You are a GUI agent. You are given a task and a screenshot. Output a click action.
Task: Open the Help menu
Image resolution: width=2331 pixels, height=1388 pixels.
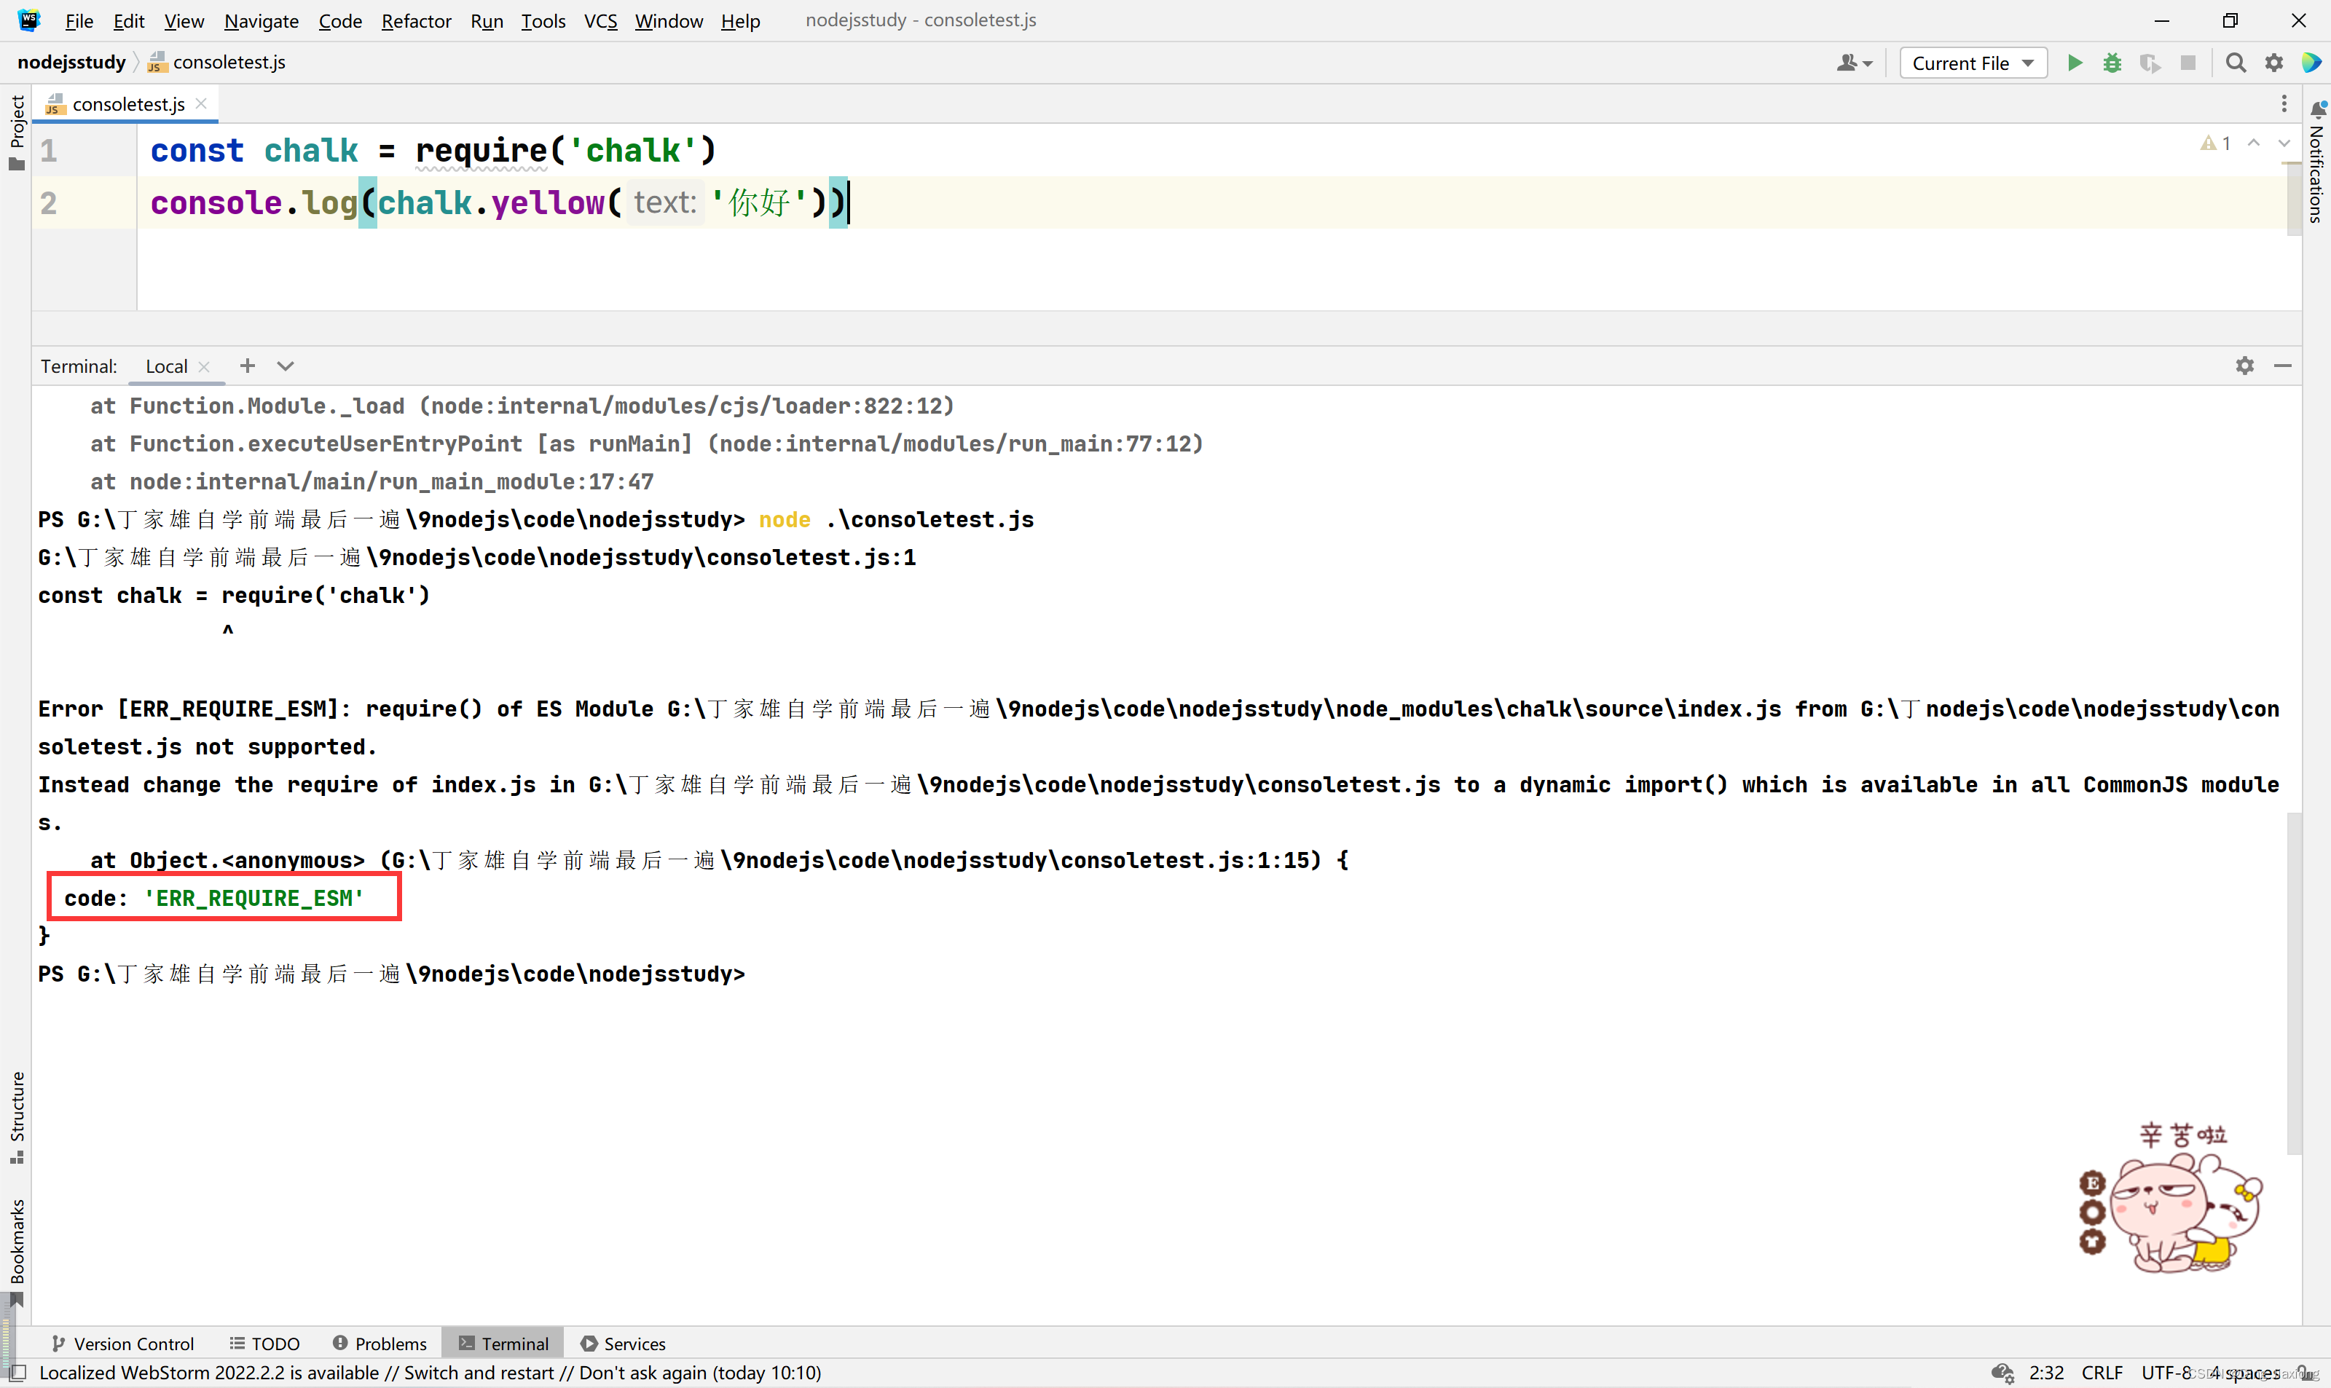click(740, 20)
